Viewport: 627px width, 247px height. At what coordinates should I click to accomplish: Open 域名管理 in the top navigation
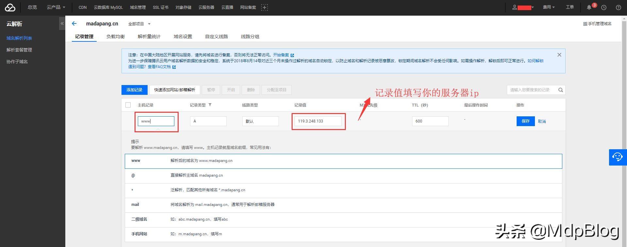pos(138,7)
